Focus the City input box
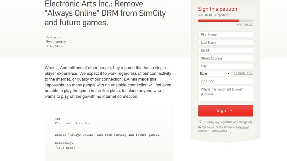287x161 pixels. (x=225, y=66)
